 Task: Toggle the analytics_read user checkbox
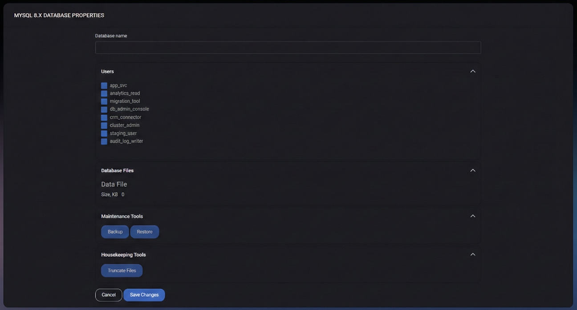(x=104, y=93)
